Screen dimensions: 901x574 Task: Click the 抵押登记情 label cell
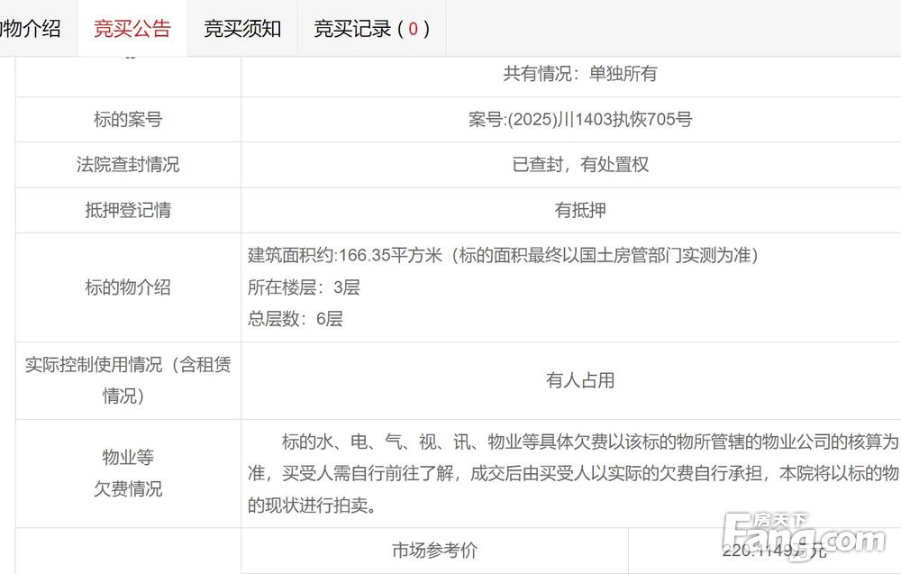pyautogui.click(x=128, y=211)
